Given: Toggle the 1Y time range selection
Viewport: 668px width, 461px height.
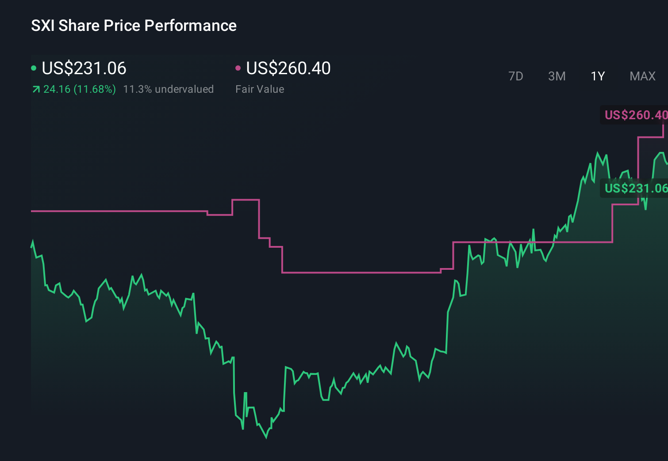Looking at the screenshot, I should tap(597, 76).
